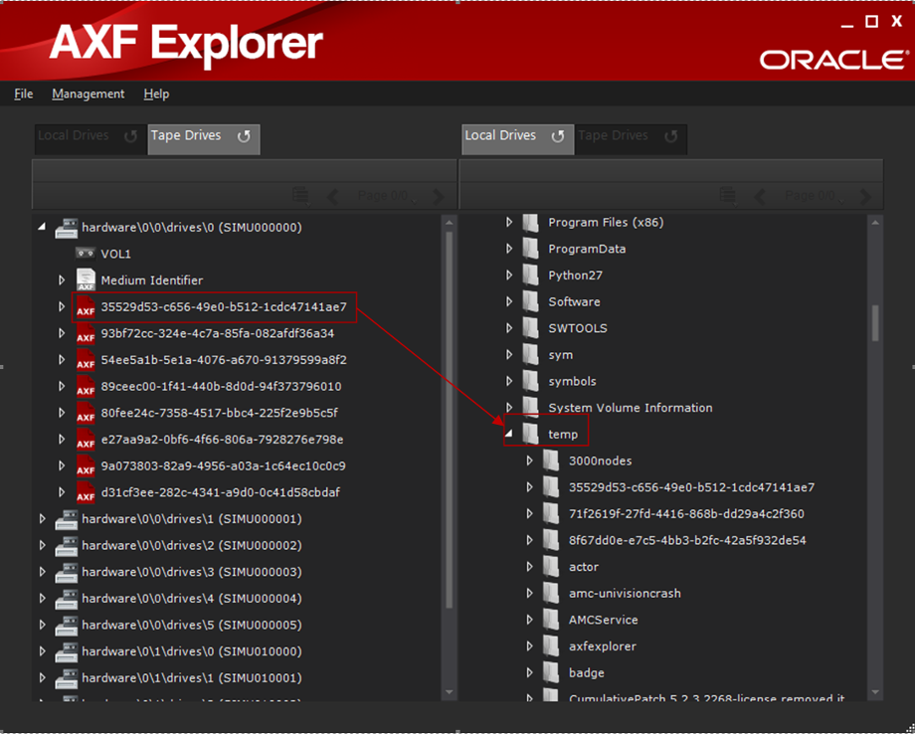Go to next page in left panel
Image resolution: width=915 pixels, height=734 pixels.
[439, 196]
